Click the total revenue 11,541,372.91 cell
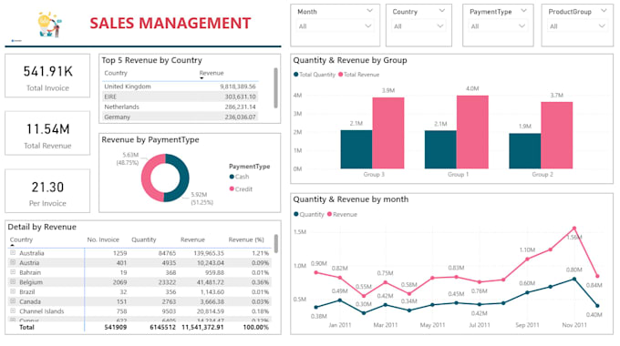This screenshot has width=620, height=346. 202,327
